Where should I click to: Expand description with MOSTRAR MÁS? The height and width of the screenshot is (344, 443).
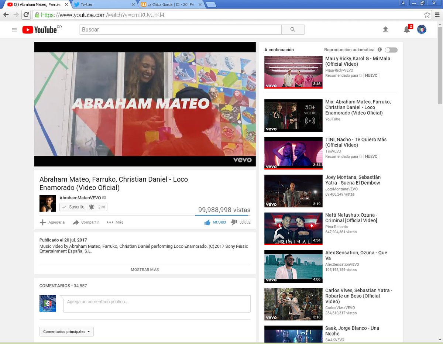coord(145,270)
